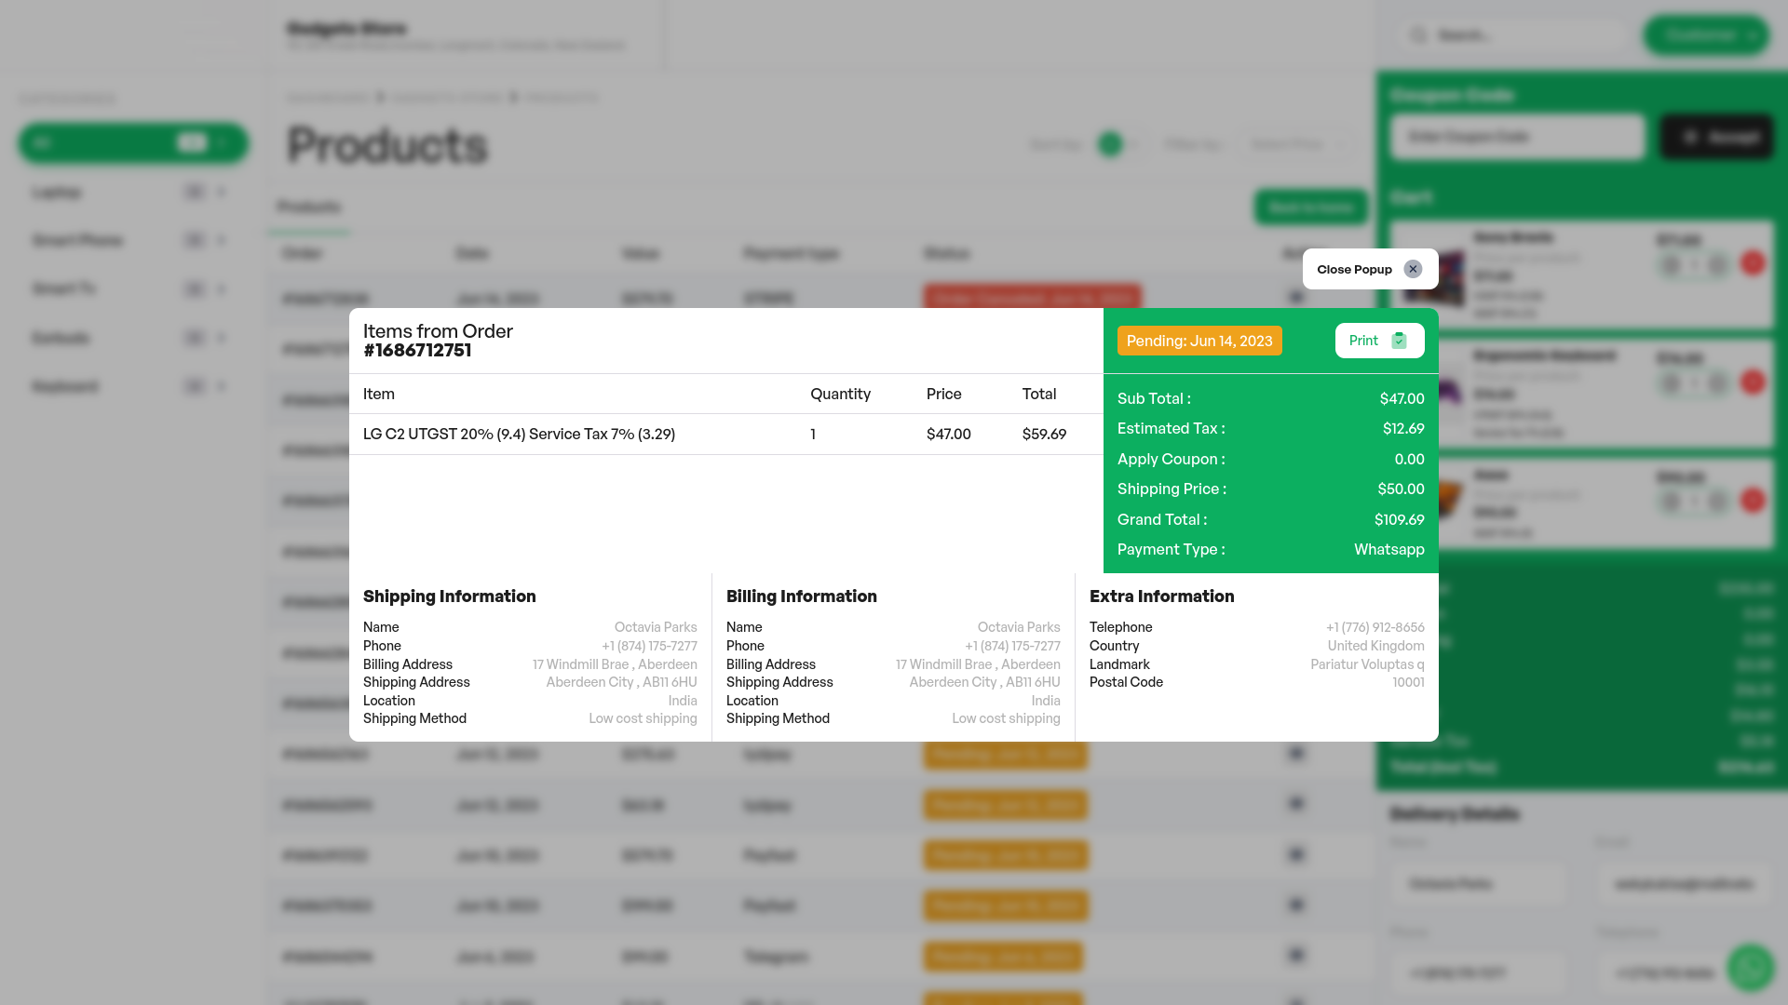This screenshot has height=1005, width=1788.
Task: Click the Pending: Jun 14, 2023 status badge
Action: 1199,341
